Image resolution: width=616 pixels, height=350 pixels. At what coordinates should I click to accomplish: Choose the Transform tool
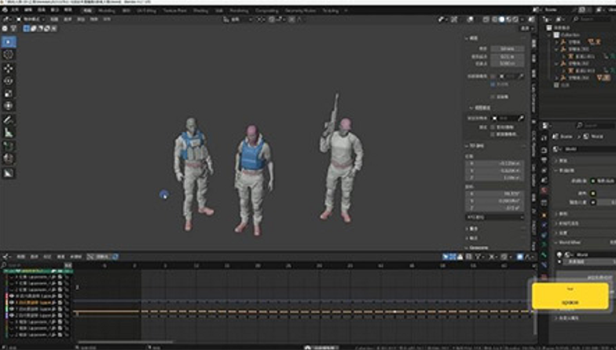point(9,106)
